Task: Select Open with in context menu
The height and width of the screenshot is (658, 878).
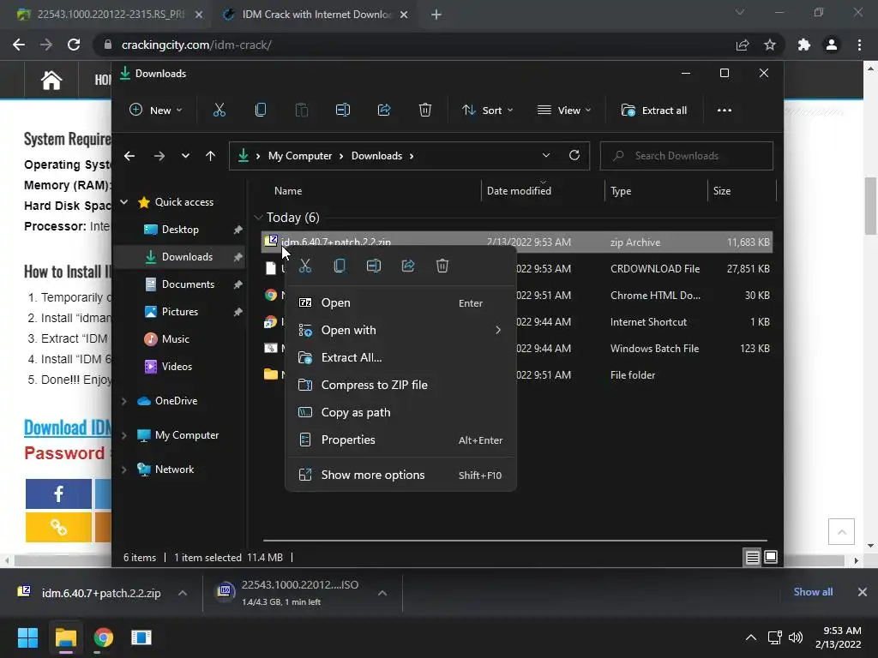Action: [x=400, y=330]
